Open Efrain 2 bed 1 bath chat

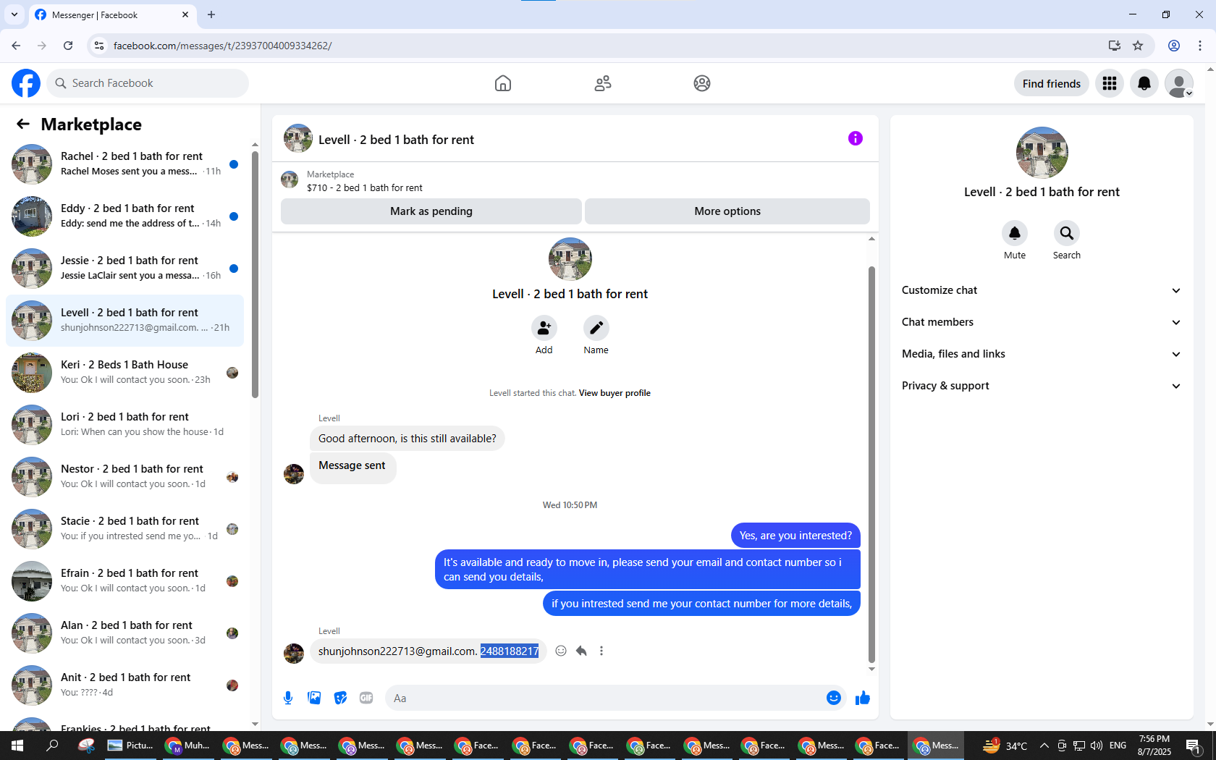point(125,581)
